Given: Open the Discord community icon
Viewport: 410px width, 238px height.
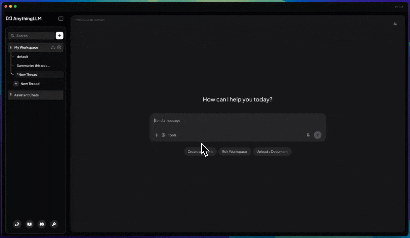Looking at the screenshot, I should 42,224.
